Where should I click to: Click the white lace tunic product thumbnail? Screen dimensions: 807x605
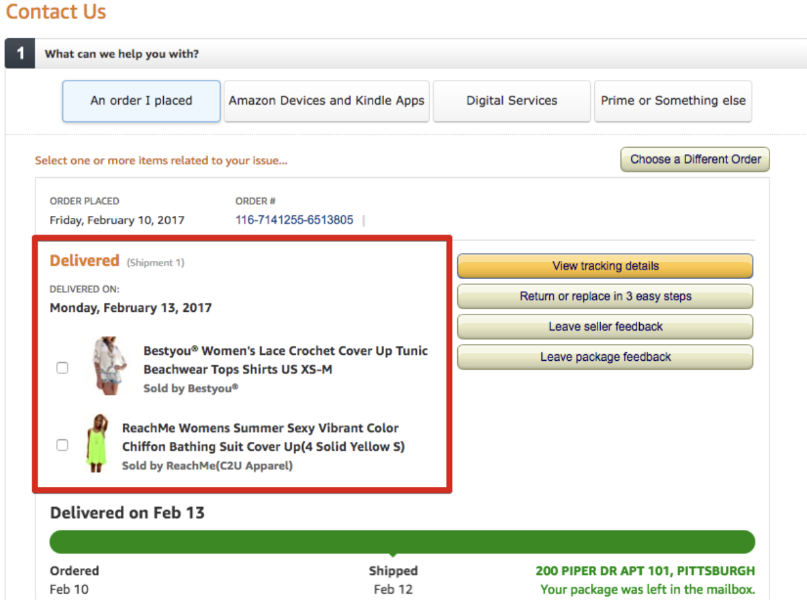pos(109,366)
